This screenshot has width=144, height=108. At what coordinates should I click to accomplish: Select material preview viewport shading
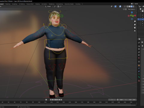point(131,6)
